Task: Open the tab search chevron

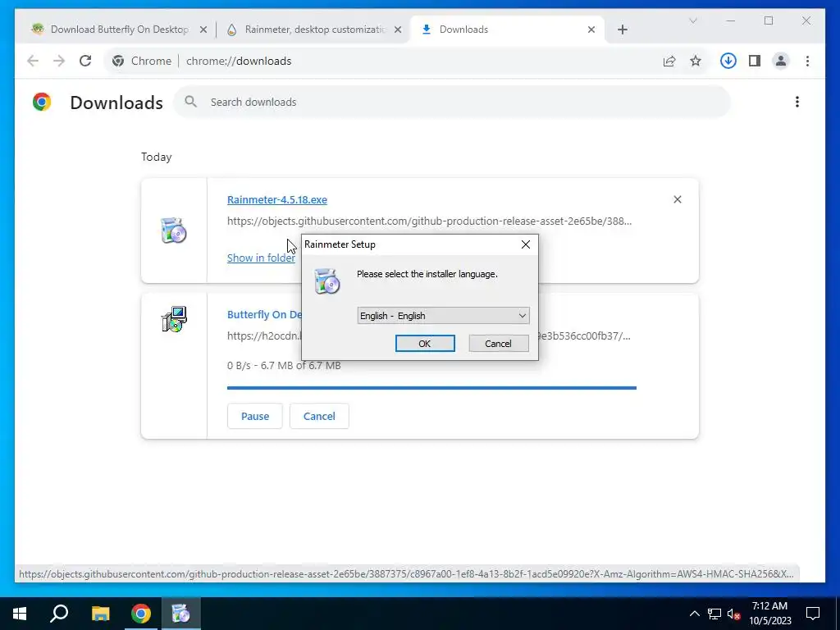Action: (692, 21)
